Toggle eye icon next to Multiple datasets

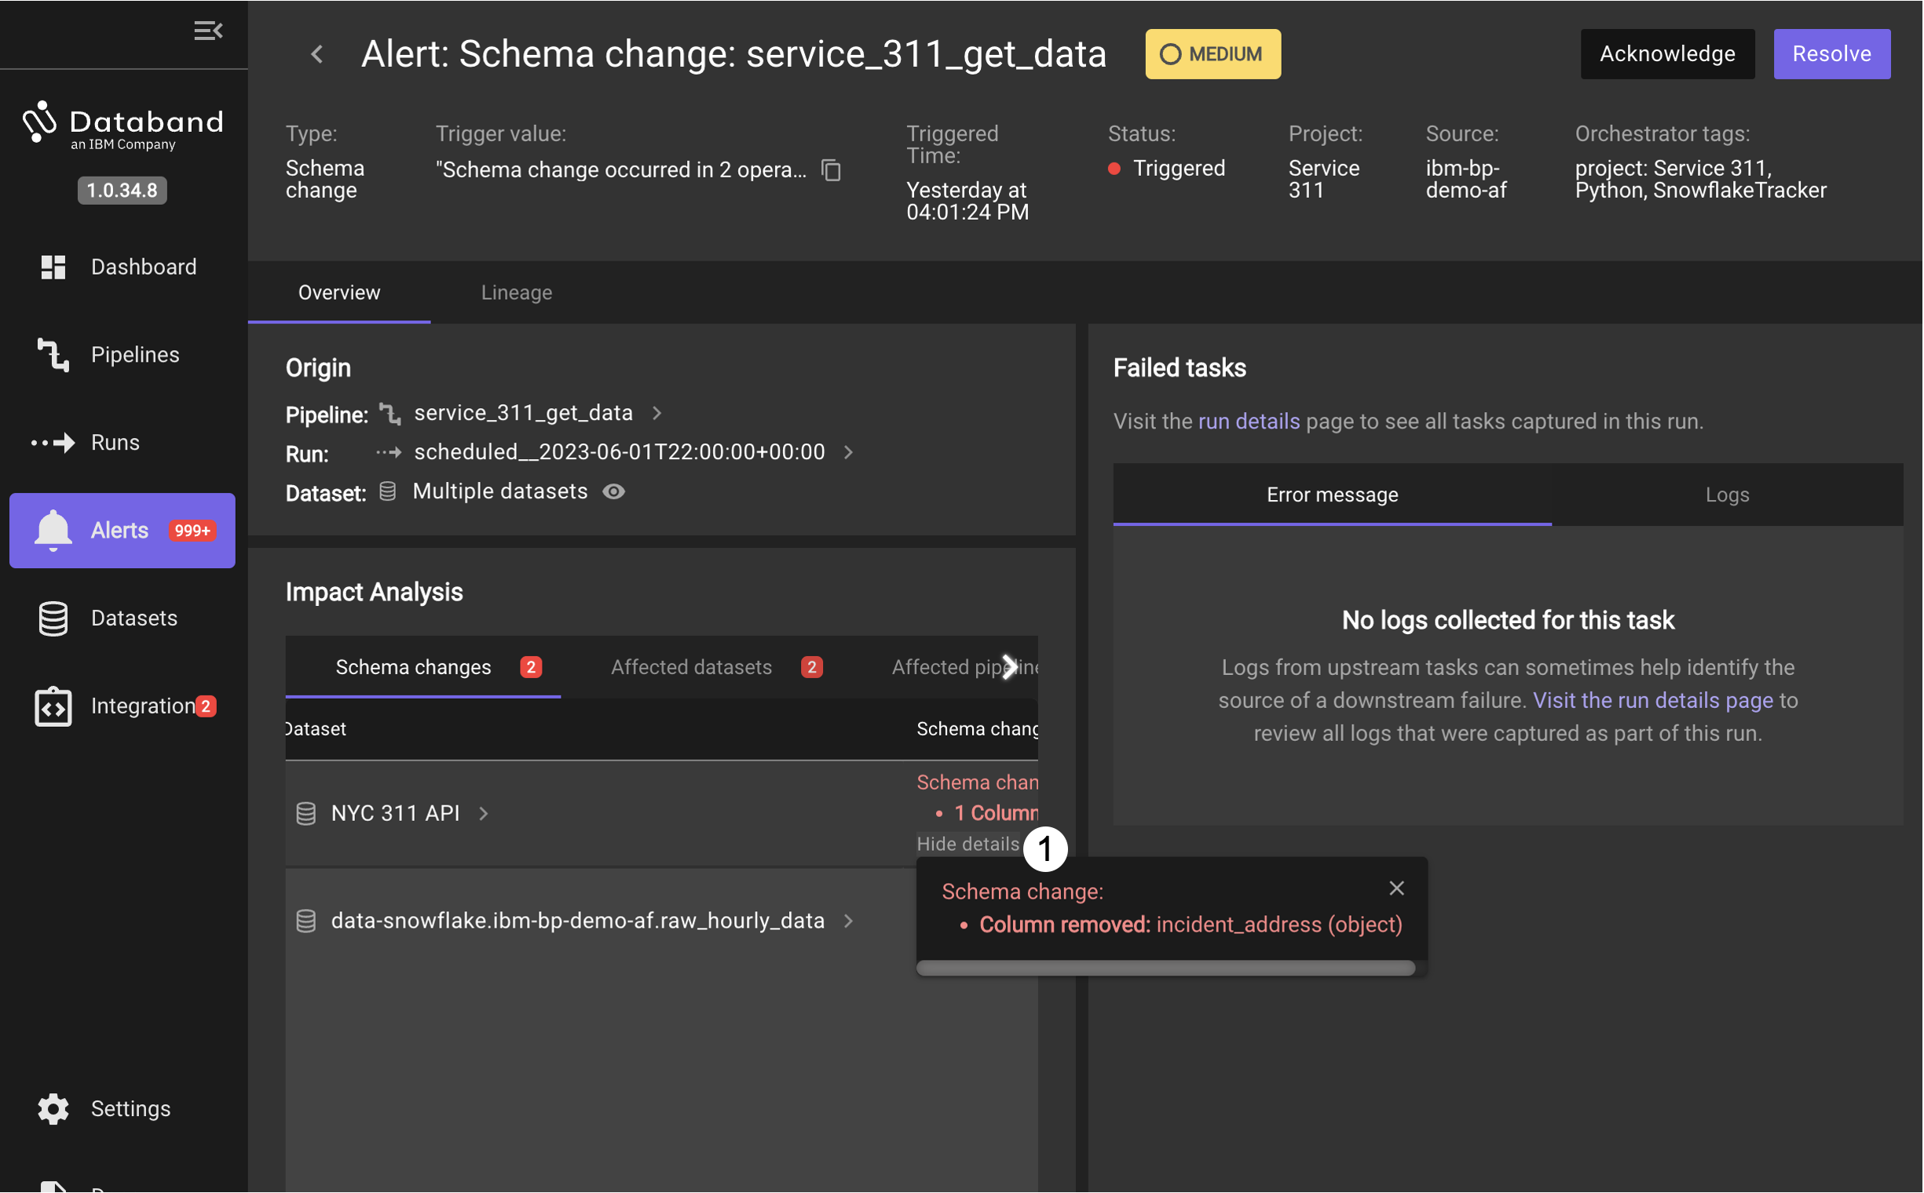613,491
